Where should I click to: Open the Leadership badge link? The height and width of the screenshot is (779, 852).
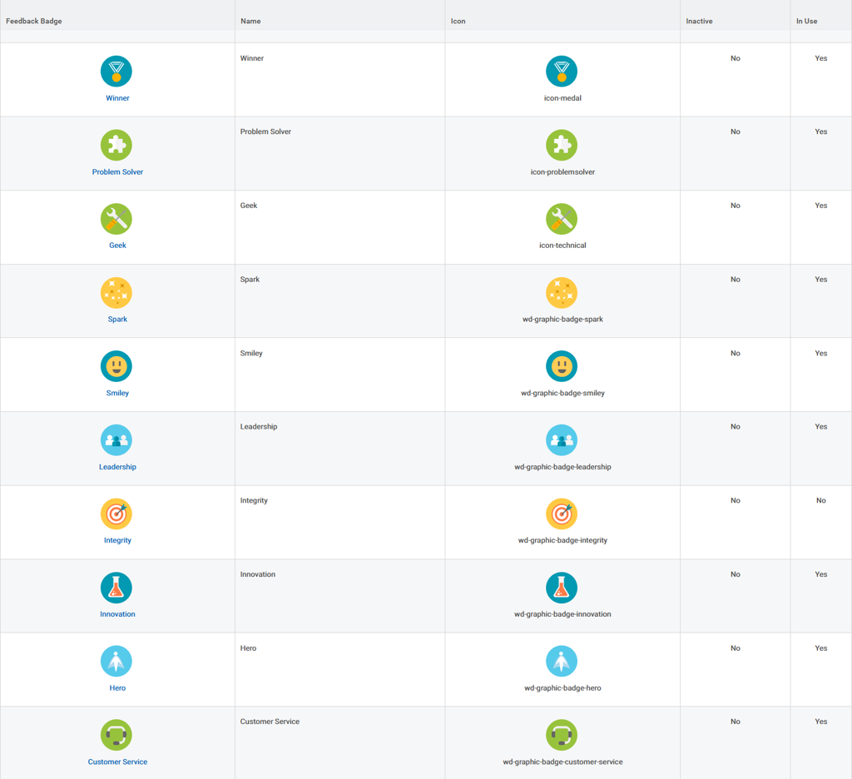coord(117,467)
